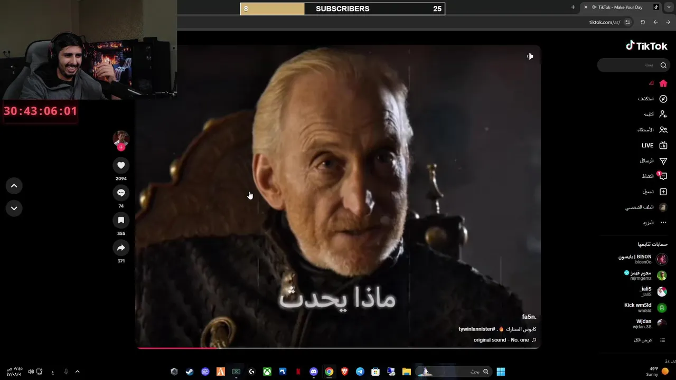Show hidden system tray icons chevron

click(x=77, y=372)
